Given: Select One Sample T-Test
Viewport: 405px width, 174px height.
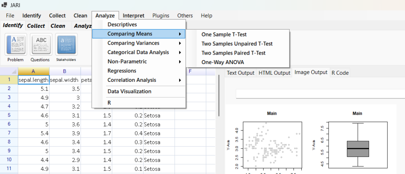Looking at the screenshot, I should 224,34.
